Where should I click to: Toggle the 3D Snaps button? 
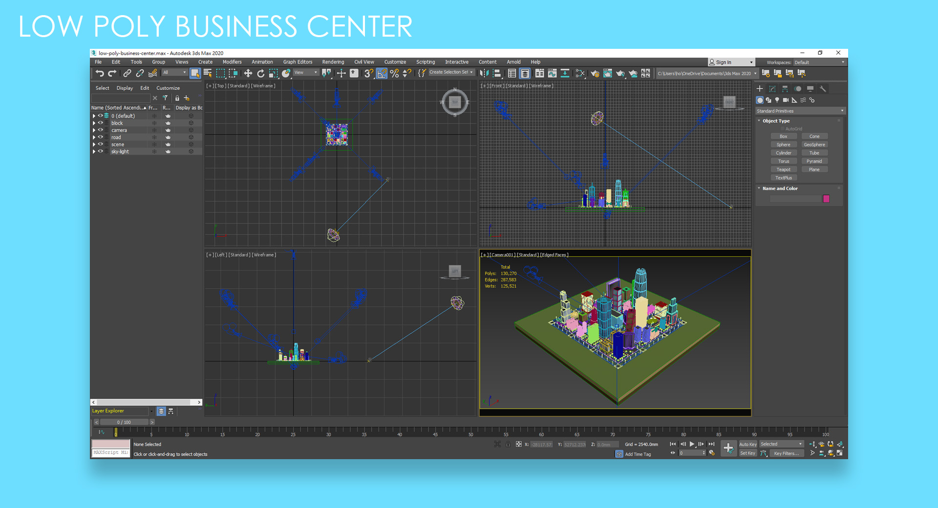point(369,73)
